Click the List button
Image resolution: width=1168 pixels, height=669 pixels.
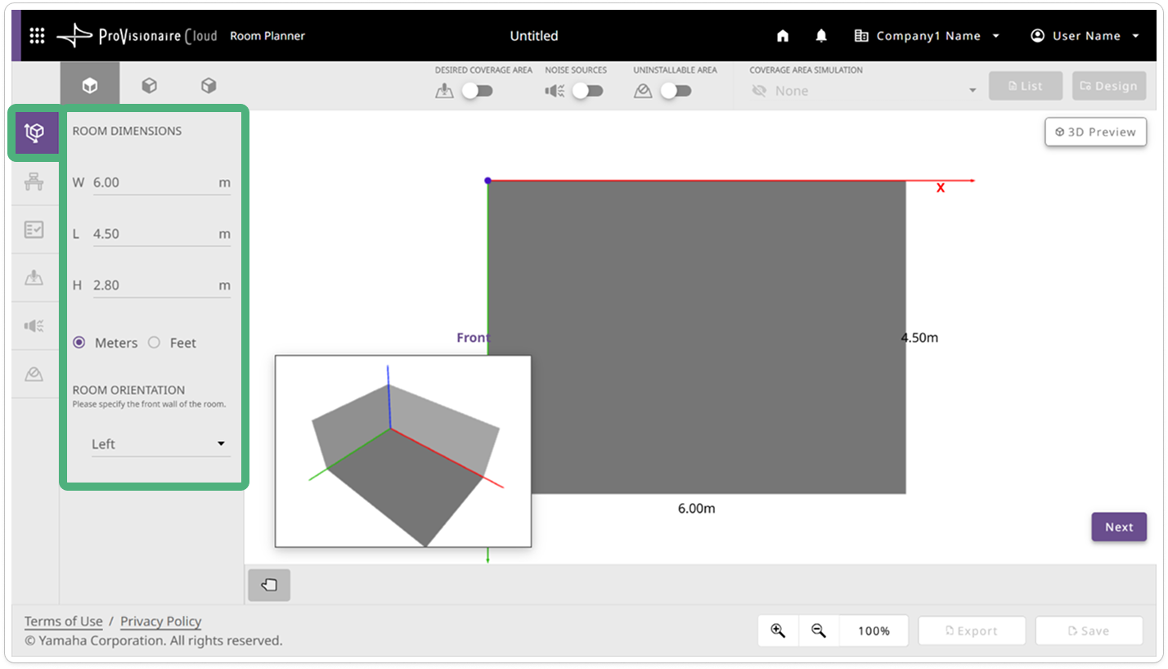point(1026,86)
